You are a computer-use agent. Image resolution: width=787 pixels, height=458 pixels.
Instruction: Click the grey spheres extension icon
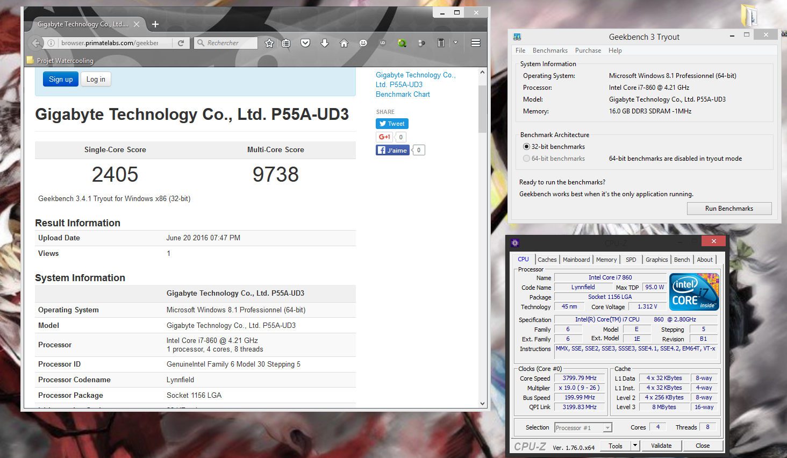421,43
